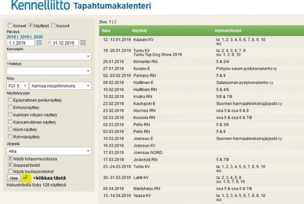Screen dimensions: 304x204
Task: Click the Tapahtumakalenteri heading
Action: pos(112,6)
